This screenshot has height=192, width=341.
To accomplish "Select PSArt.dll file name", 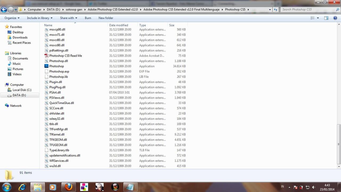I will (55, 93).
